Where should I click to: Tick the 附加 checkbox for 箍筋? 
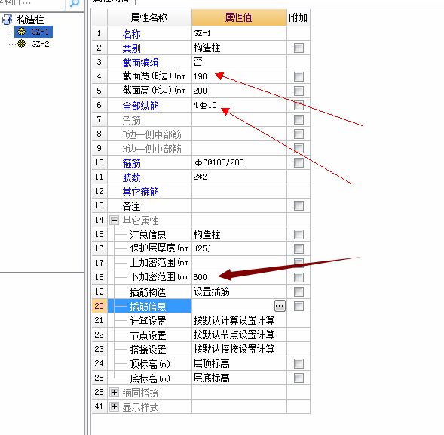point(299,162)
